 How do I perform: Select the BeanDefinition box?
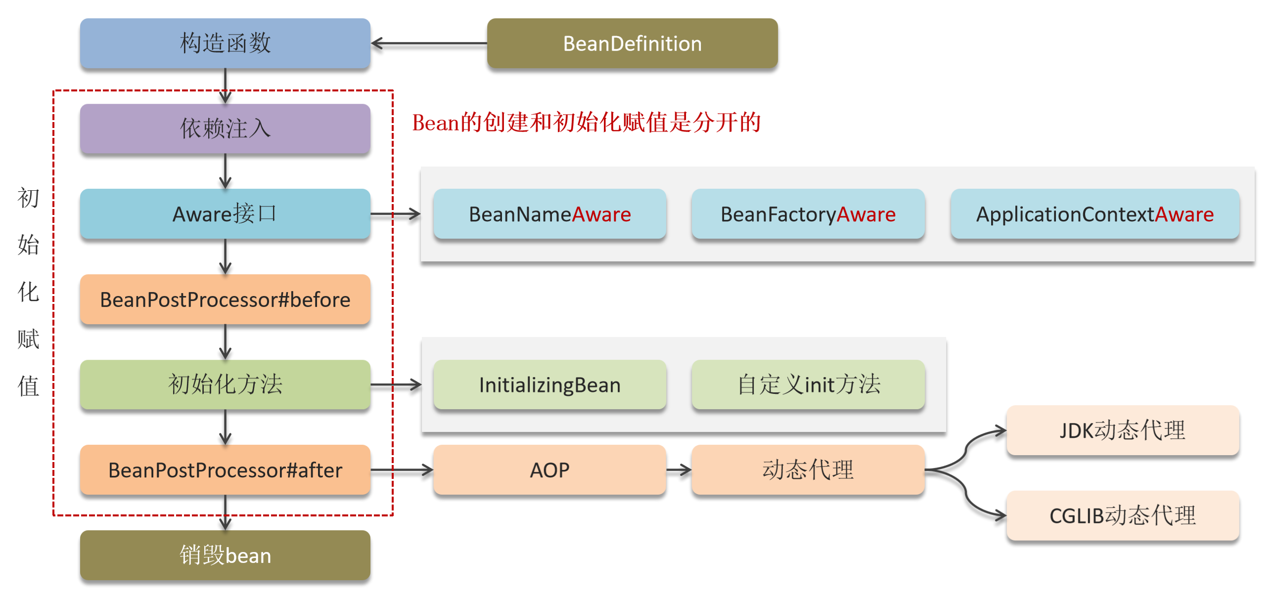[x=632, y=43]
